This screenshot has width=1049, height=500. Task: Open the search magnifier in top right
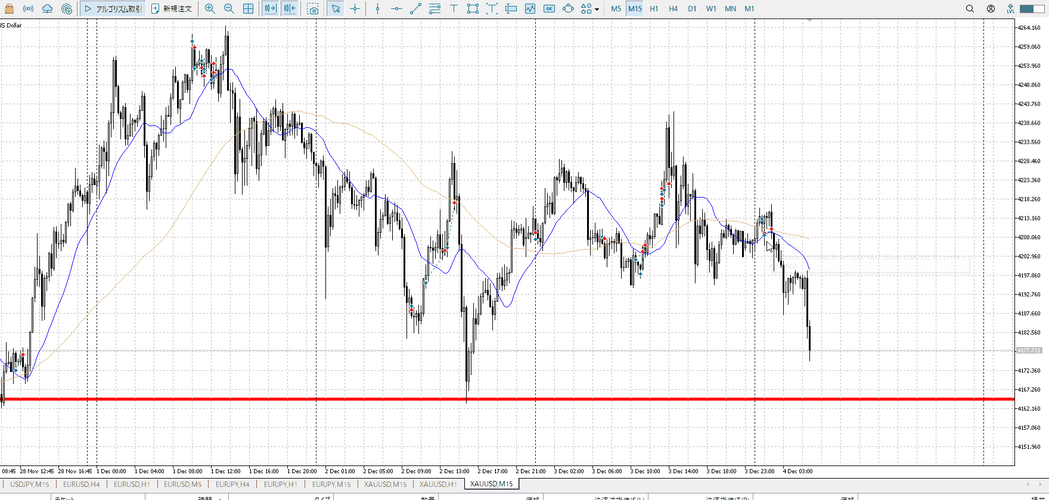coord(970,9)
